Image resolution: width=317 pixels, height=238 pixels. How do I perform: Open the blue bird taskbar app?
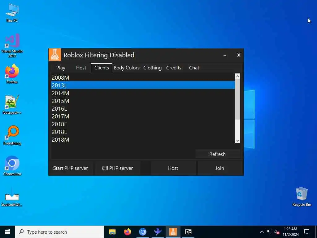point(158,232)
